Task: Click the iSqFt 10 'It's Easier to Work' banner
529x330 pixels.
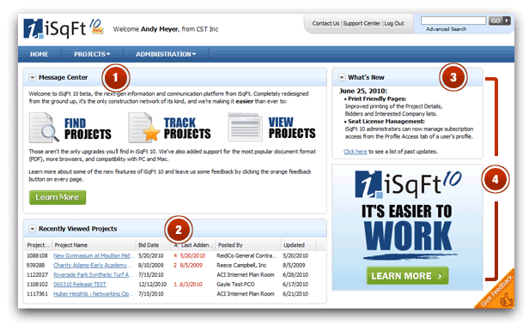Action: (x=408, y=227)
